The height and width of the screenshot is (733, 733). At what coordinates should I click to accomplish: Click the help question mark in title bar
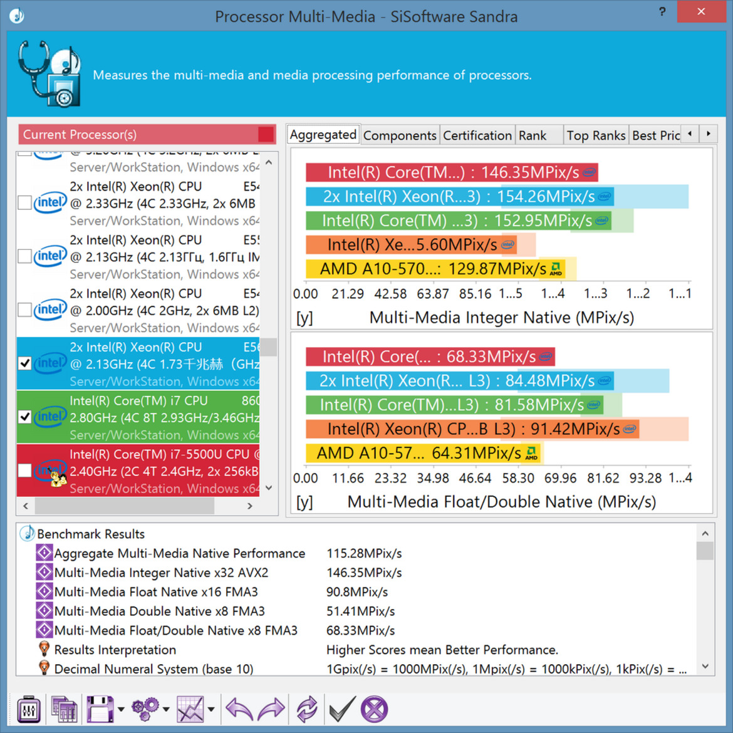tap(662, 12)
